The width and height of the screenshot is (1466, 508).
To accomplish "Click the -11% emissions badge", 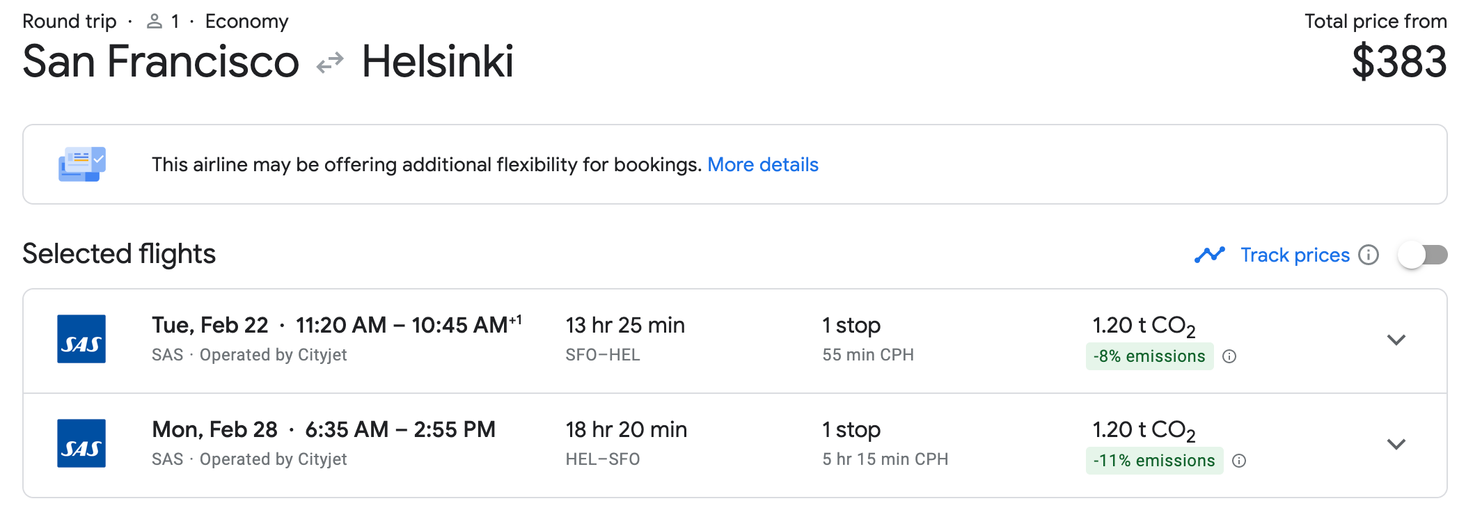I will tap(1154, 461).
